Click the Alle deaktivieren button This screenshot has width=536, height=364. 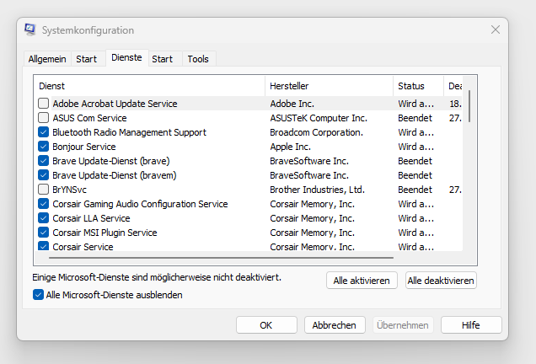tap(441, 281)
